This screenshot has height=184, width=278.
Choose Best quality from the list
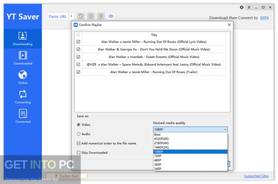[x=190, y=134]
